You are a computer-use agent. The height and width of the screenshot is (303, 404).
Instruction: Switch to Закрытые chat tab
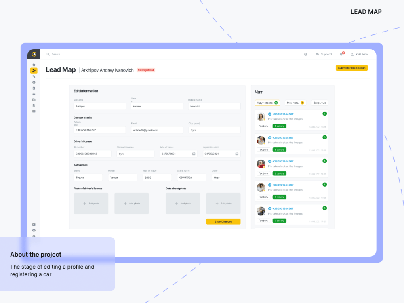click(x=320, y=103)
